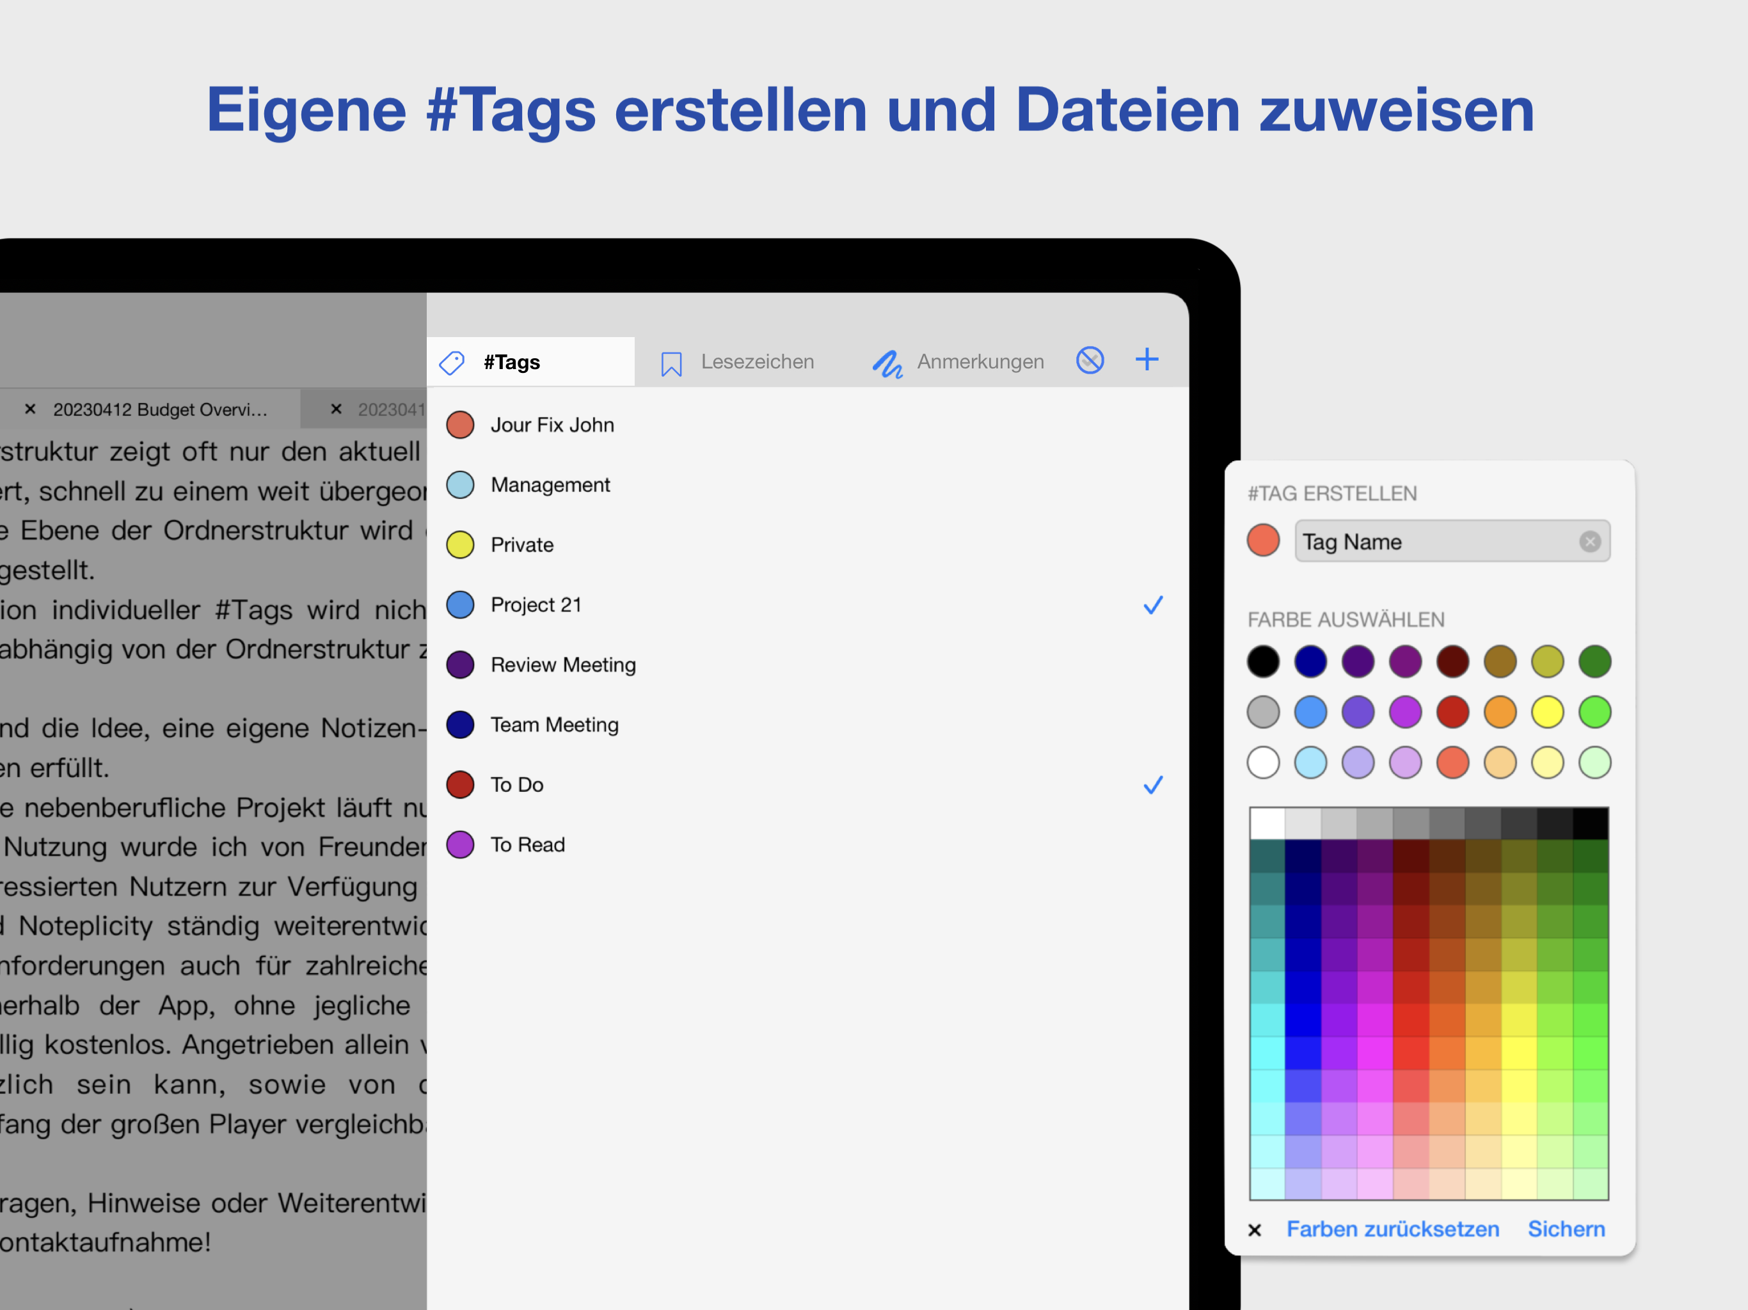
Task: Click the Project 21 blue color dot
Action: click(x=460, y=605)
